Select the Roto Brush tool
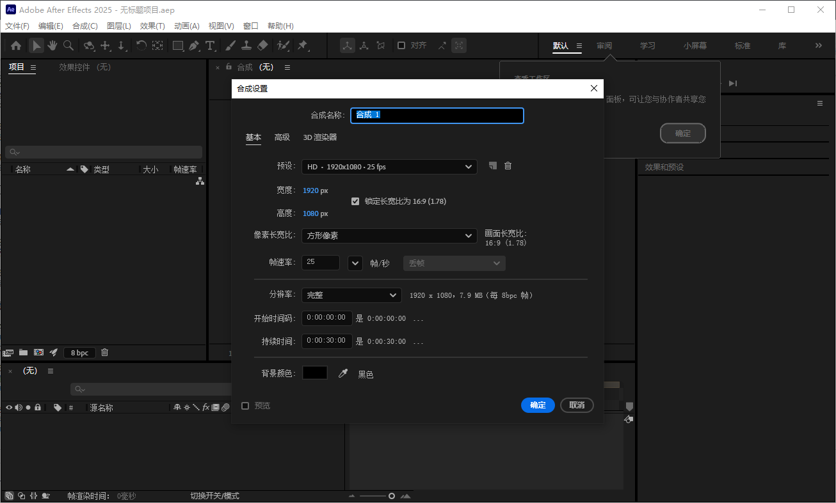836x503 pixels. pos(283,45)
